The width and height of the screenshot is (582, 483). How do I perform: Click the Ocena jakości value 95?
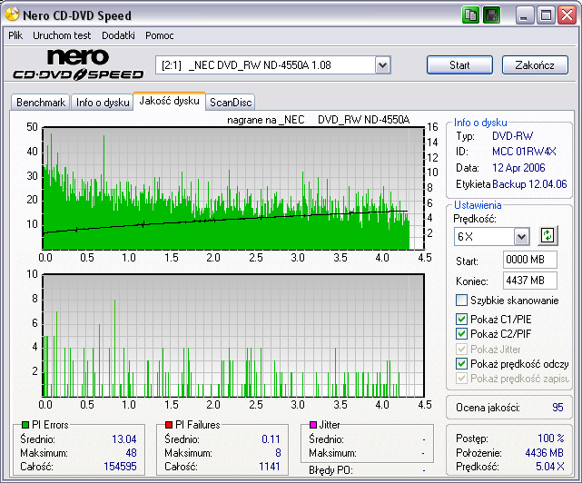tap(557, 408)
